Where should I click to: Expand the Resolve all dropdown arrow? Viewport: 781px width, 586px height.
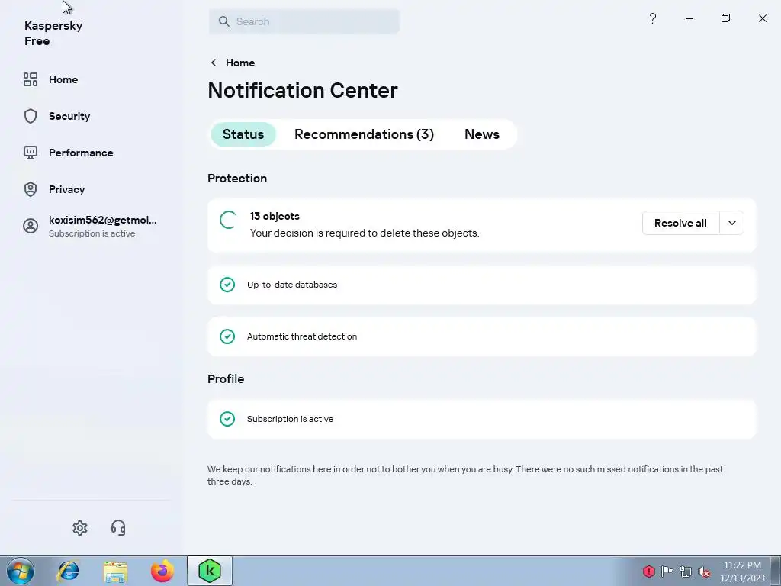point(731,223)
